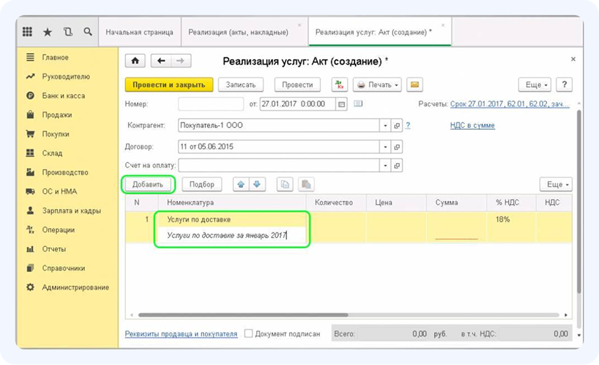Image resolution: width=599 pixels, height=365 pixels.
Task: Open the sections menu grid icon
Action: 27,32
